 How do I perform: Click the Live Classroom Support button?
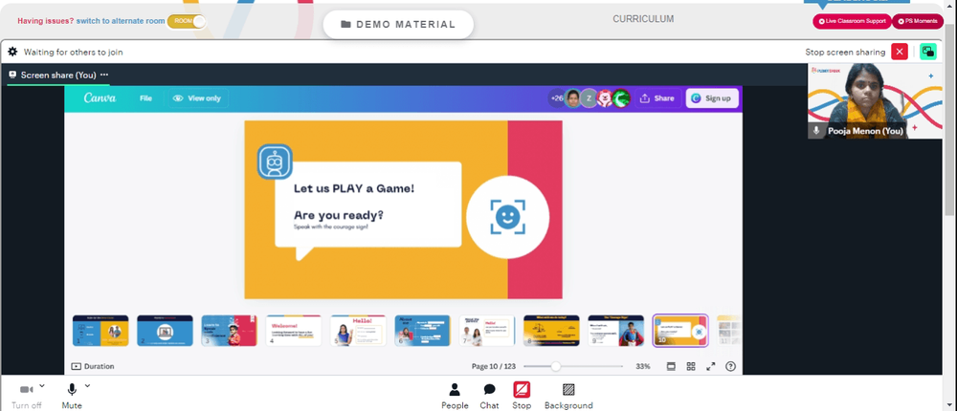tap(852, 21)
